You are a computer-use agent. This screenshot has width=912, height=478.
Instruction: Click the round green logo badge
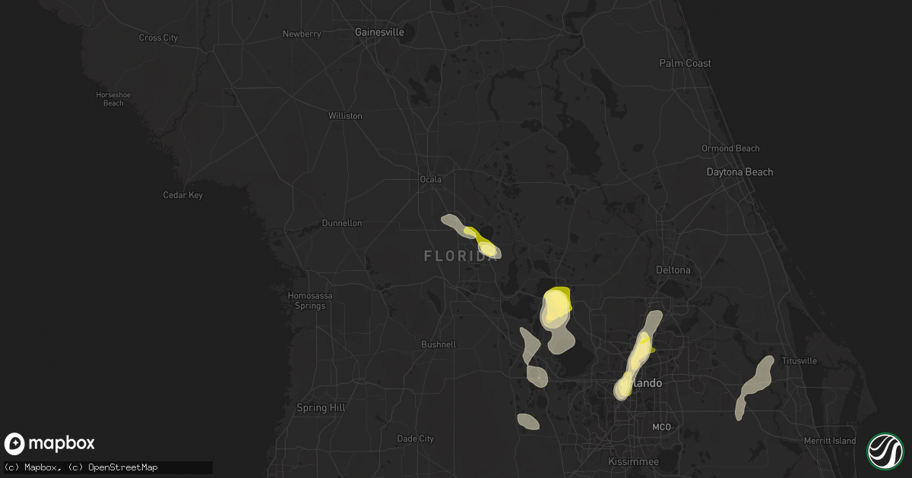(885, 451)
